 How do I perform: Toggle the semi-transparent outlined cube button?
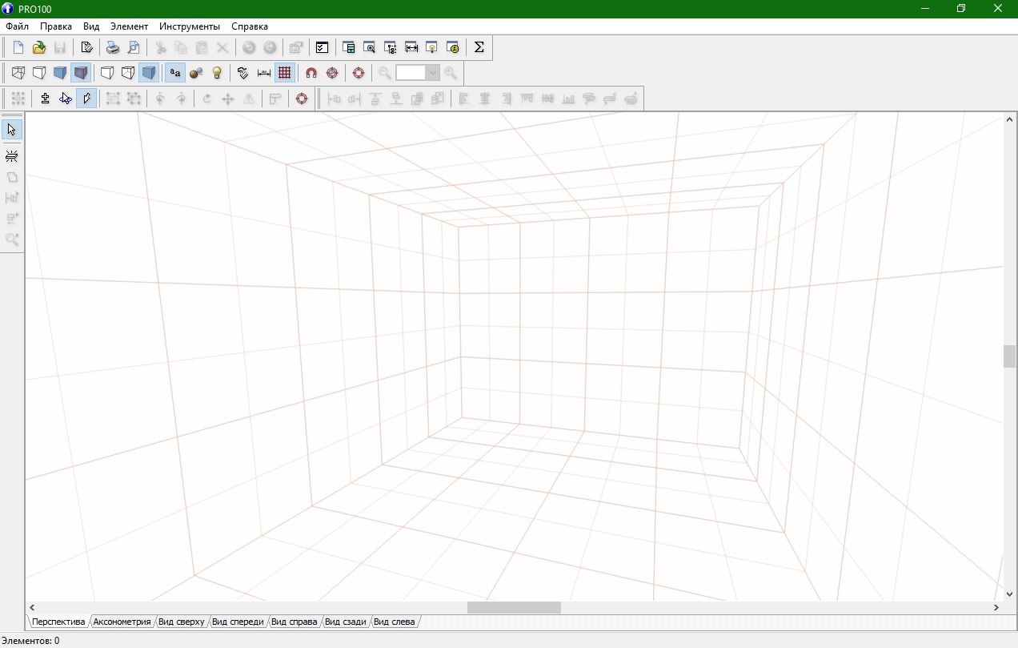point(127,73)
